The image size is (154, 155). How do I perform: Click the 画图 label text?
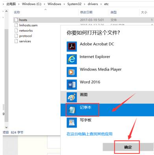[84, 95]
